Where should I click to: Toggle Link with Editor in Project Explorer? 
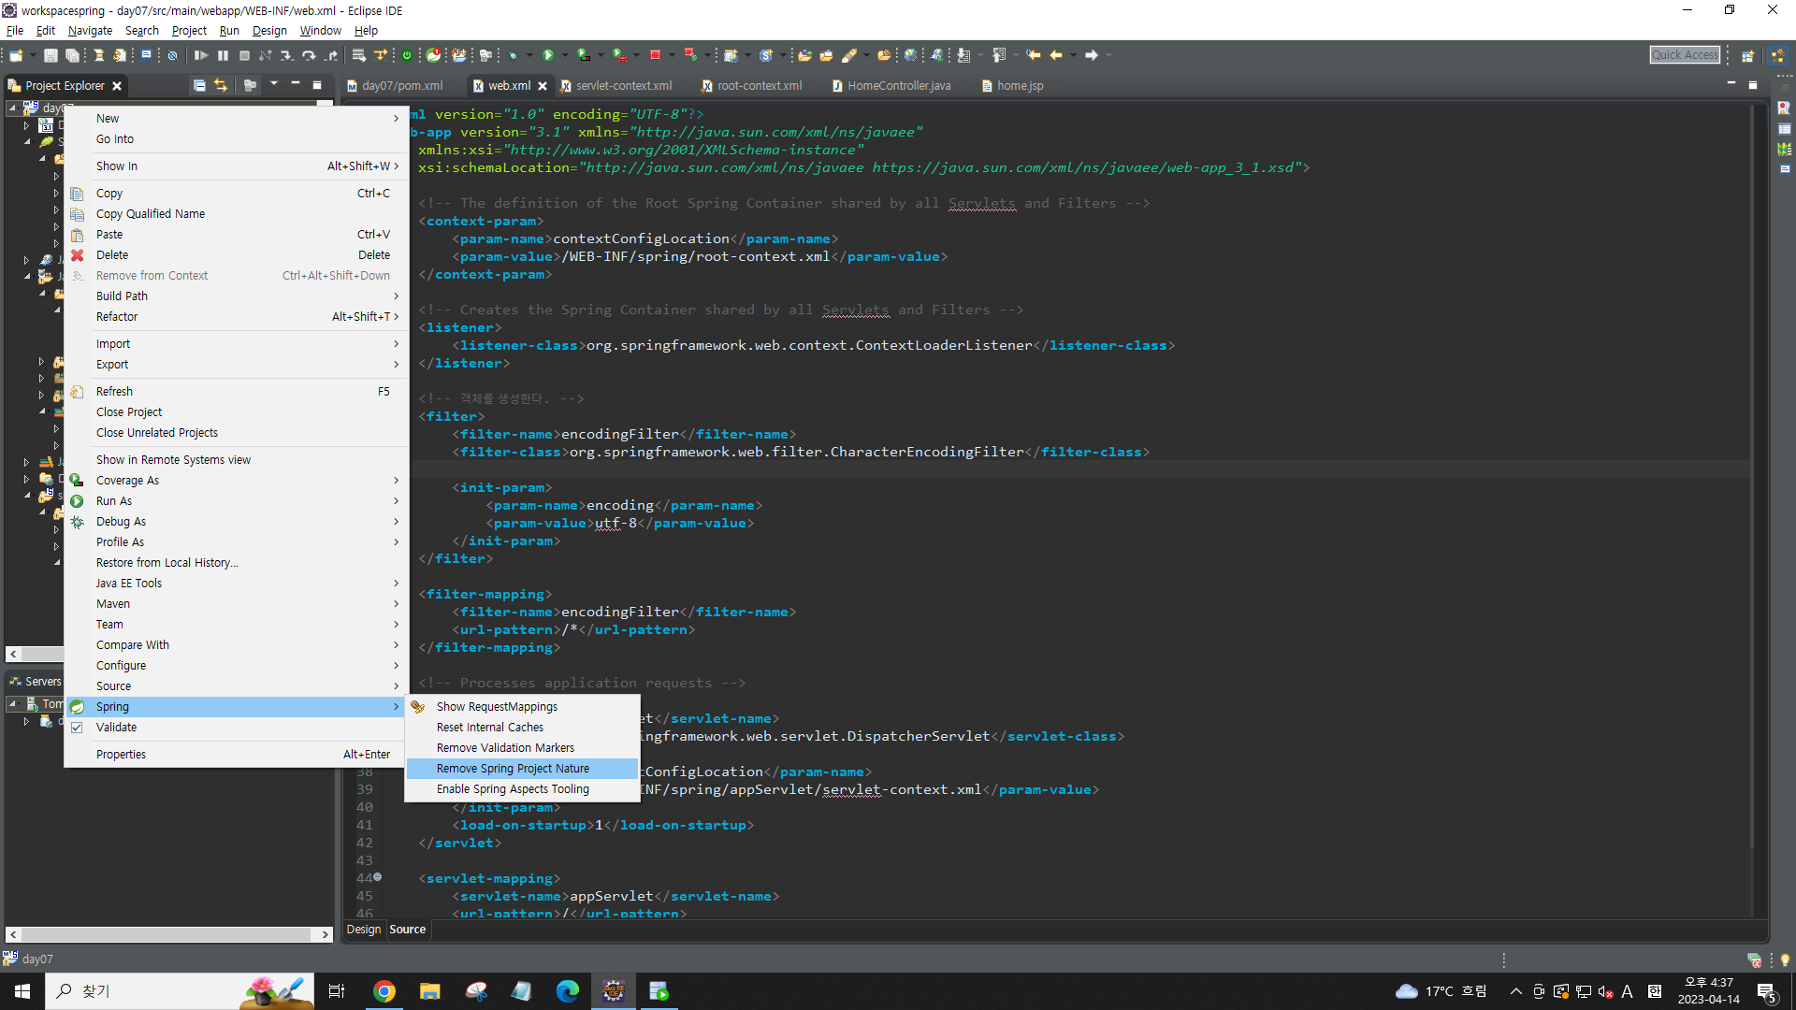221,85
